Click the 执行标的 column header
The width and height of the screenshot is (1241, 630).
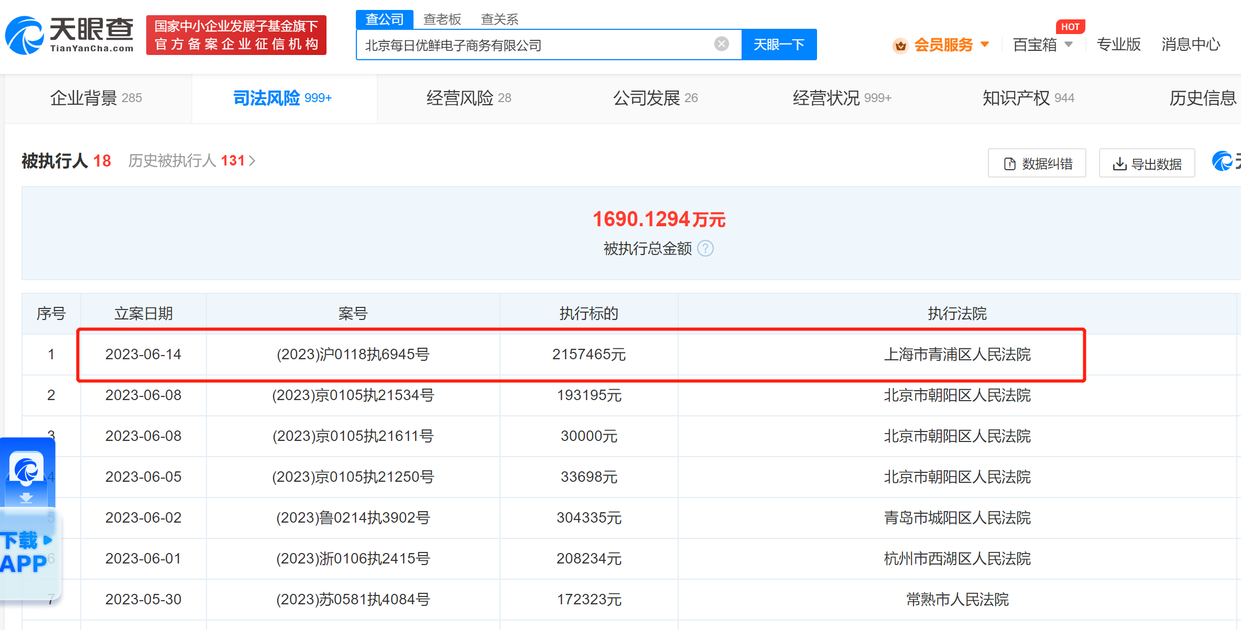589,314
